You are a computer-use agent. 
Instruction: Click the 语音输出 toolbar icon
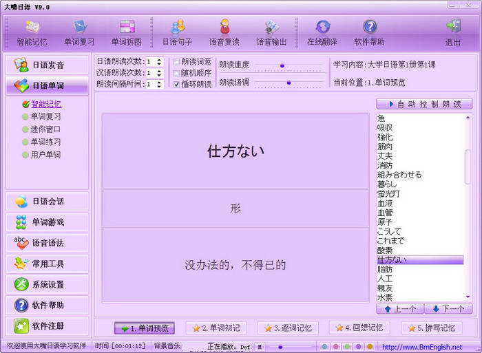(x=272, y=32)
